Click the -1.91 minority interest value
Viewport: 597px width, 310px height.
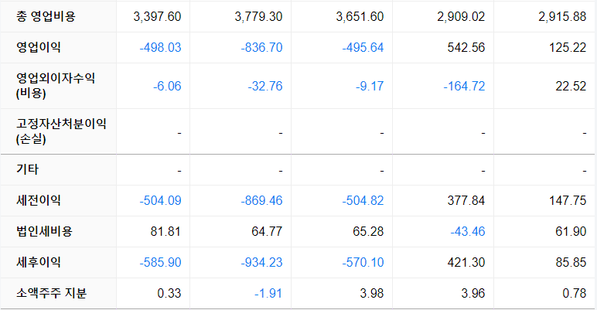[x=268, y=293]
